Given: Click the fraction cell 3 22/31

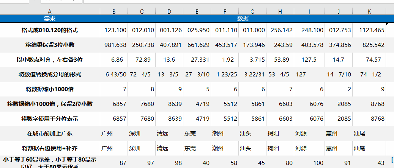Looking at the screenshot, I should pos(252,75).
